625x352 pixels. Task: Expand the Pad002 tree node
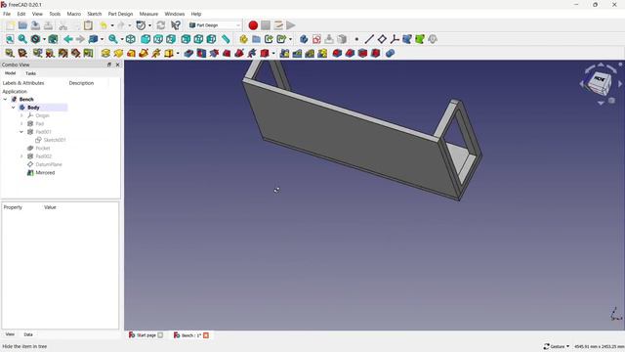[x=21, y=156]
